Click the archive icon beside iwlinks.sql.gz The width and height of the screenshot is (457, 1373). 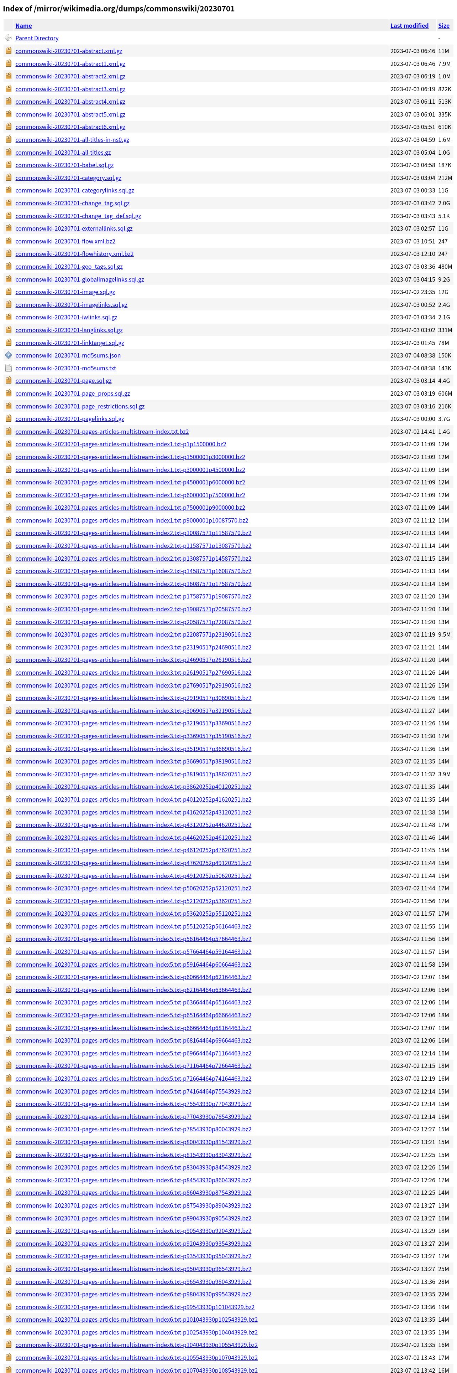9,317
